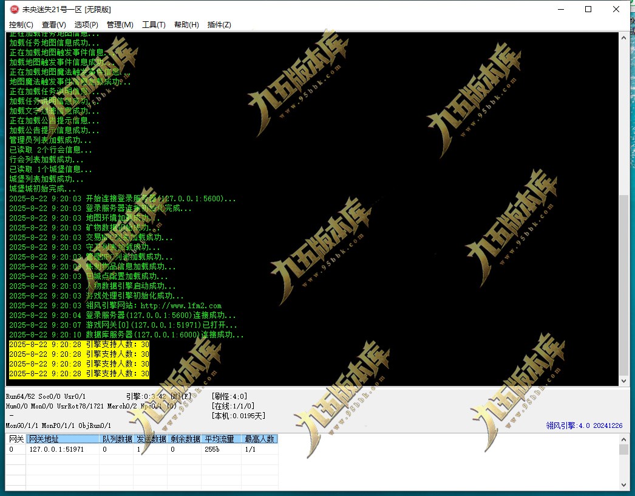Image resolution: width=635 pixels, height=496 pixels.
Task: Click log line 数据库服务器(127.0.0.1:6000)连接成功
Action: coord(126,334)
